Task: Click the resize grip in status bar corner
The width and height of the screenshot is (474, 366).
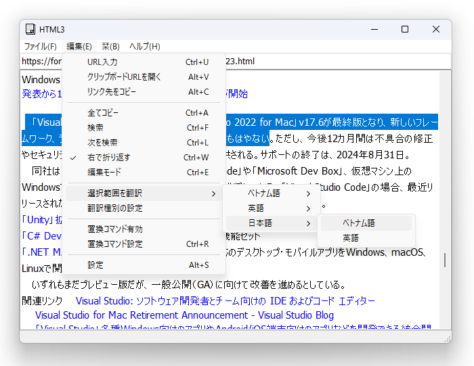Action: pos(448,339)
